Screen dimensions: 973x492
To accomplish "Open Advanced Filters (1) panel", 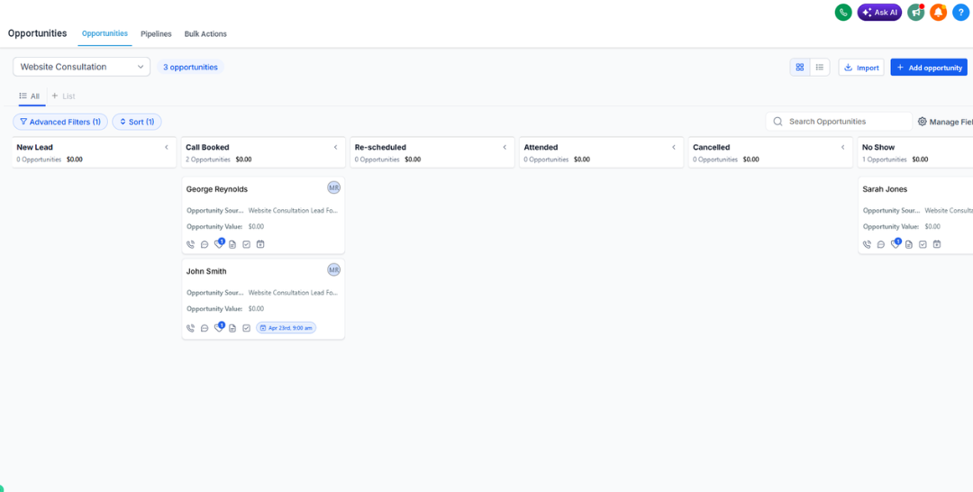I will click(60, 122).
